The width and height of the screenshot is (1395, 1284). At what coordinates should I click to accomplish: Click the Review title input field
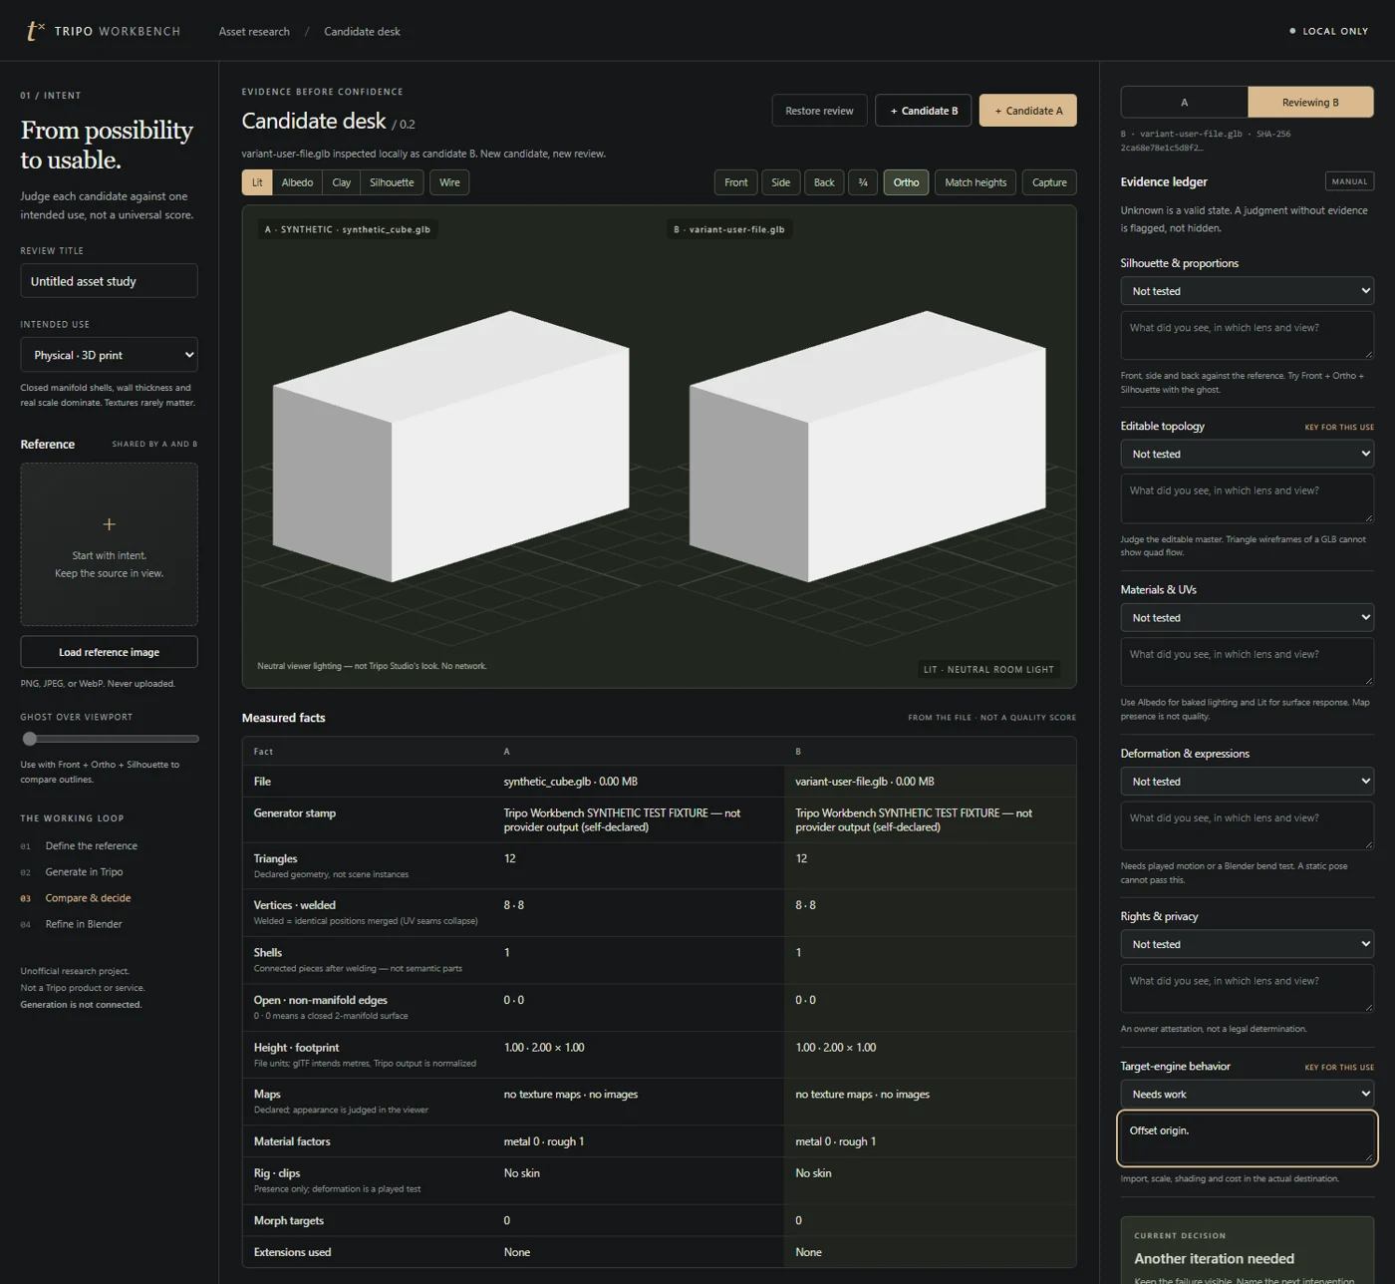110,281
